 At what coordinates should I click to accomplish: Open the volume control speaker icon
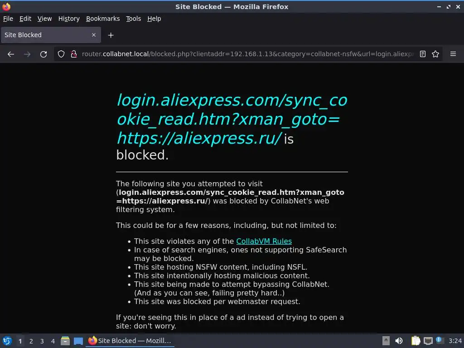click(399, 341)
